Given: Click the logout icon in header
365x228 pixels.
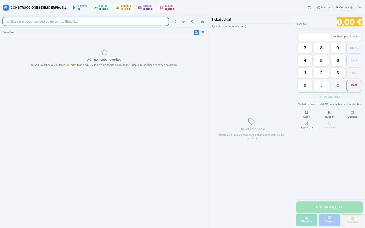Looking at the screenshot, I should point(359,8).
